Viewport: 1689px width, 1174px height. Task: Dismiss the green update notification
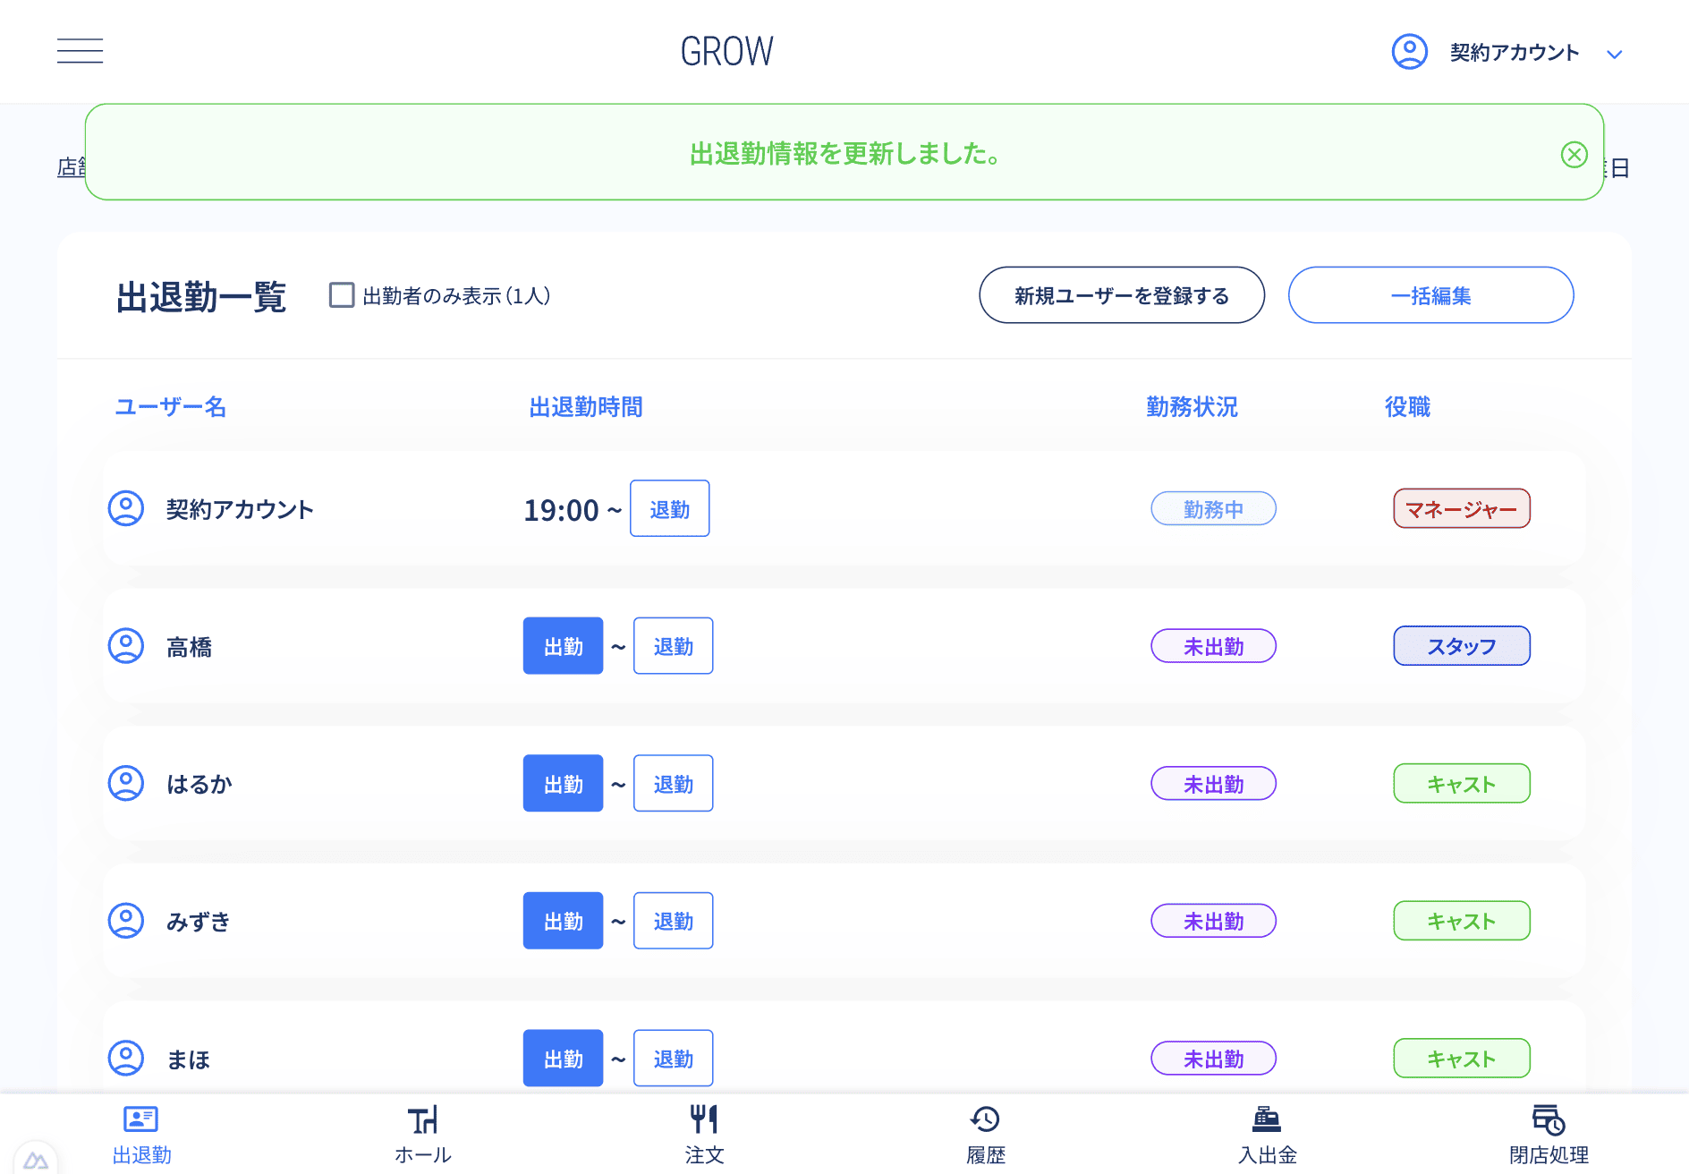[1574, 154]
